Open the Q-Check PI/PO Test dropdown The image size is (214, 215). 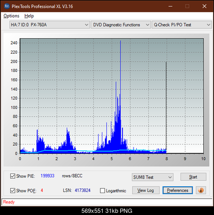pos(182,25)
